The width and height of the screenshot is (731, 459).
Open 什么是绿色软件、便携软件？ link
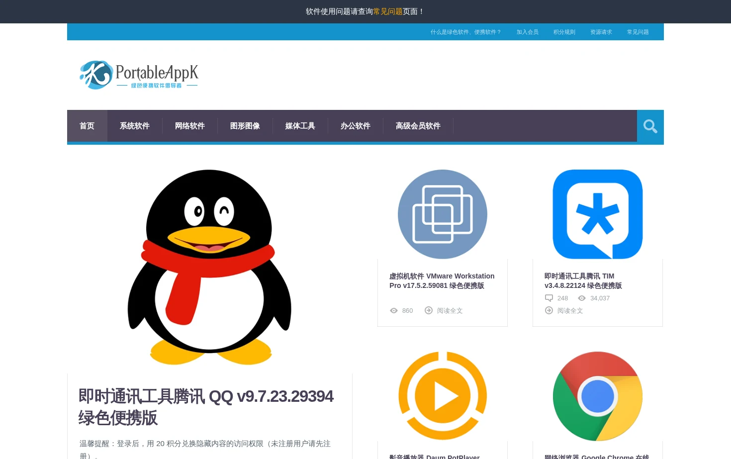[x=465, y=32]
